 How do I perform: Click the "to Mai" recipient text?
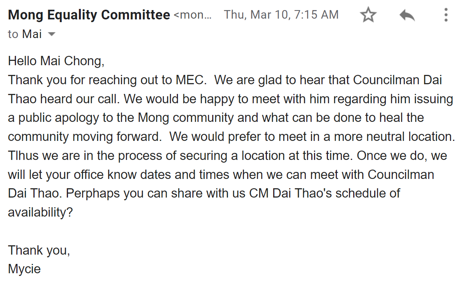tap(25, 34)
